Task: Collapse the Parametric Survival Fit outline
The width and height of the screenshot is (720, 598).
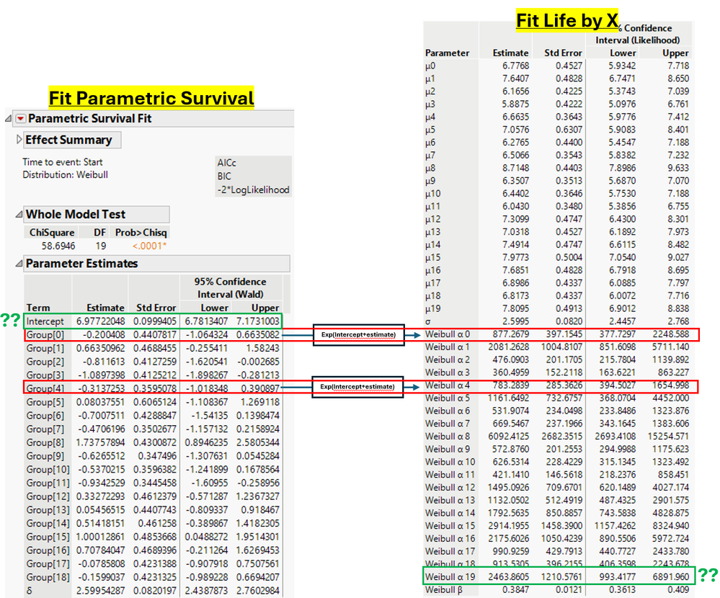Action: (8, 119)
